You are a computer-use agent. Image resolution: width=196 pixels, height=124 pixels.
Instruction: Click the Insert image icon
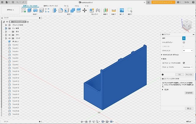pos(122,10)
